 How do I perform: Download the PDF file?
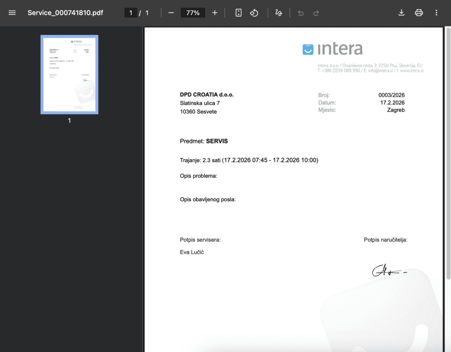click(401, 13)
